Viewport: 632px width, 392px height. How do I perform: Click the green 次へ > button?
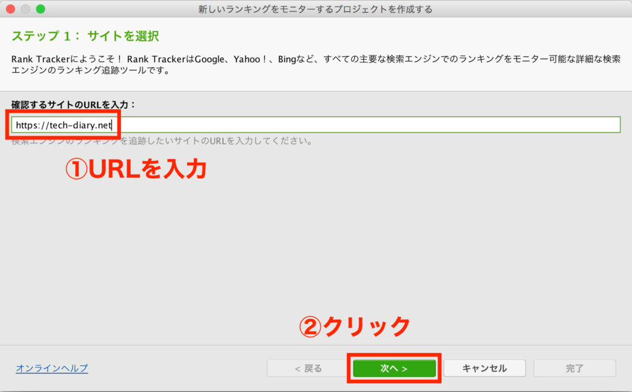(x=394, y=368)
